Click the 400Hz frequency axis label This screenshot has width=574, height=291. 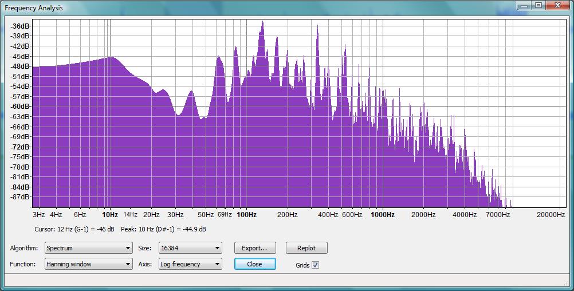[x=328, y=215]
